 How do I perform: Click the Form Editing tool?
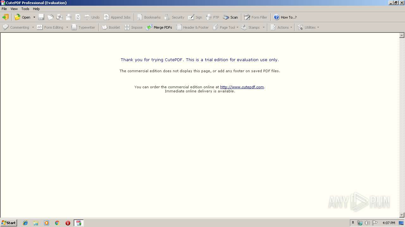tap(50, 27)
